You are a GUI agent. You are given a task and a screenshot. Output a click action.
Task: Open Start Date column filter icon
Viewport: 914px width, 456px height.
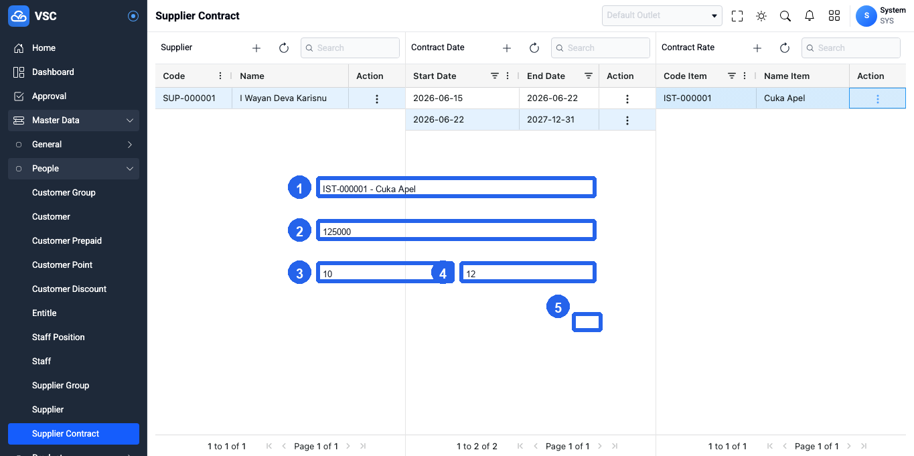tap(495, 76)
